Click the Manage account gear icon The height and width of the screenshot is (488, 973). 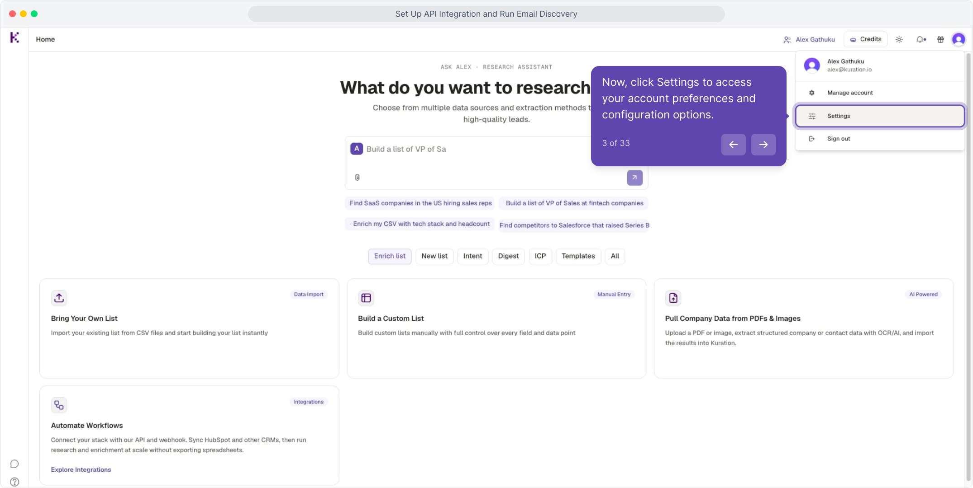pyautogui.click(x=812, y=93)
